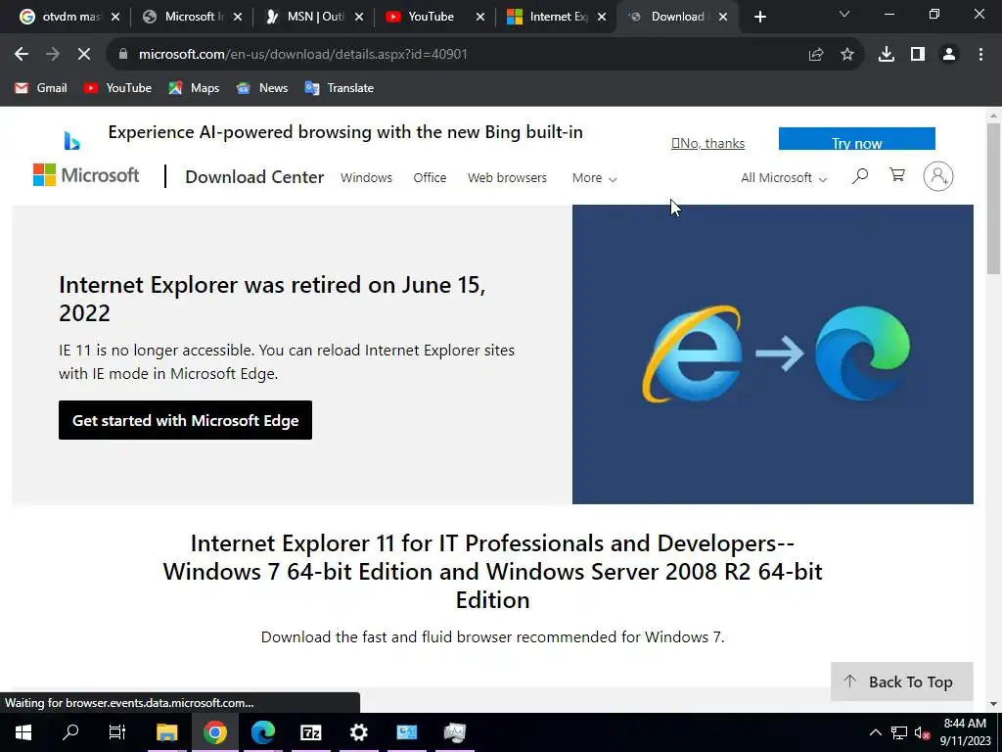Click the network tray icon
The height and width of the screenshot is (752, 1002).
[899, 732]
